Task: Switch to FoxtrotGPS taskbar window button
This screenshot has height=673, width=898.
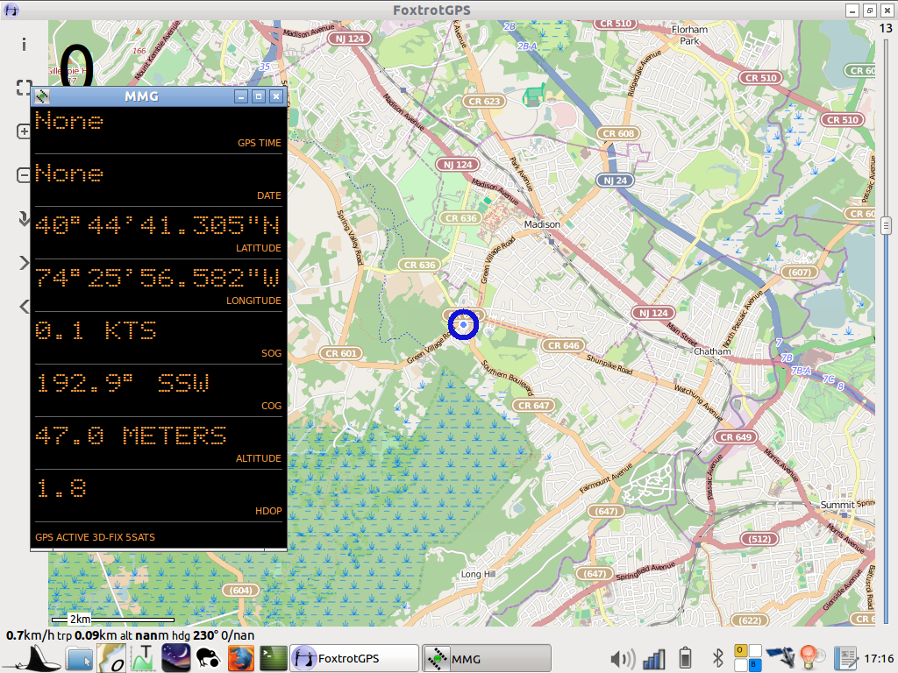Action: pyautogui.click(x=354, y=659)
